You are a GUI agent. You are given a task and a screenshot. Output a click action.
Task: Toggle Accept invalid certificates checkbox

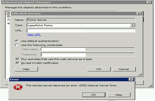click(x=18, y=63)
